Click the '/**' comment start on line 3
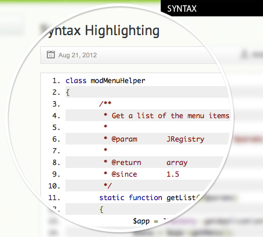Viewport: 263px width, 237px height. (105, 104)
